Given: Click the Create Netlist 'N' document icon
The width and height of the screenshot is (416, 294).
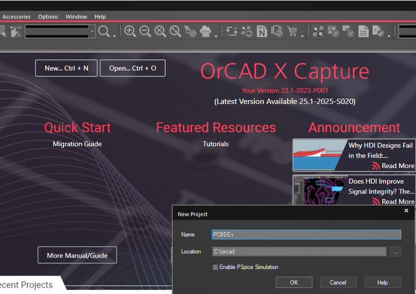Looking at the screenshot, I should [262, 31].
